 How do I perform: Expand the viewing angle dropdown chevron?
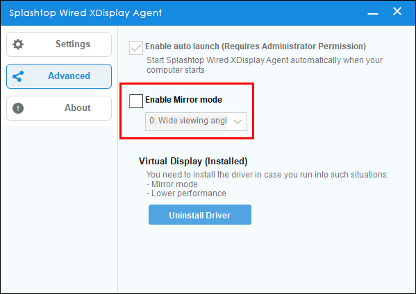click(238, 121)
